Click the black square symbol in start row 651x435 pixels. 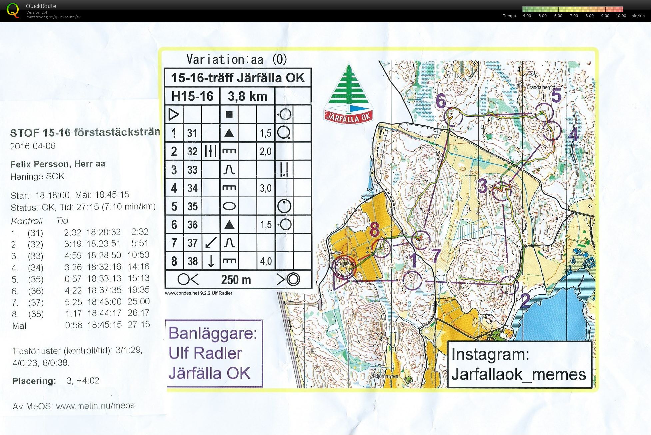(x=229, y=115)
